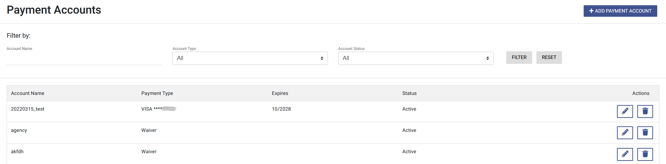Add a new payment account
Viewport: 666px width, 164px height.
620,11
